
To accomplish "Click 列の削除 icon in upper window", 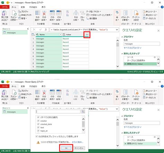I will tap(44, 13).
